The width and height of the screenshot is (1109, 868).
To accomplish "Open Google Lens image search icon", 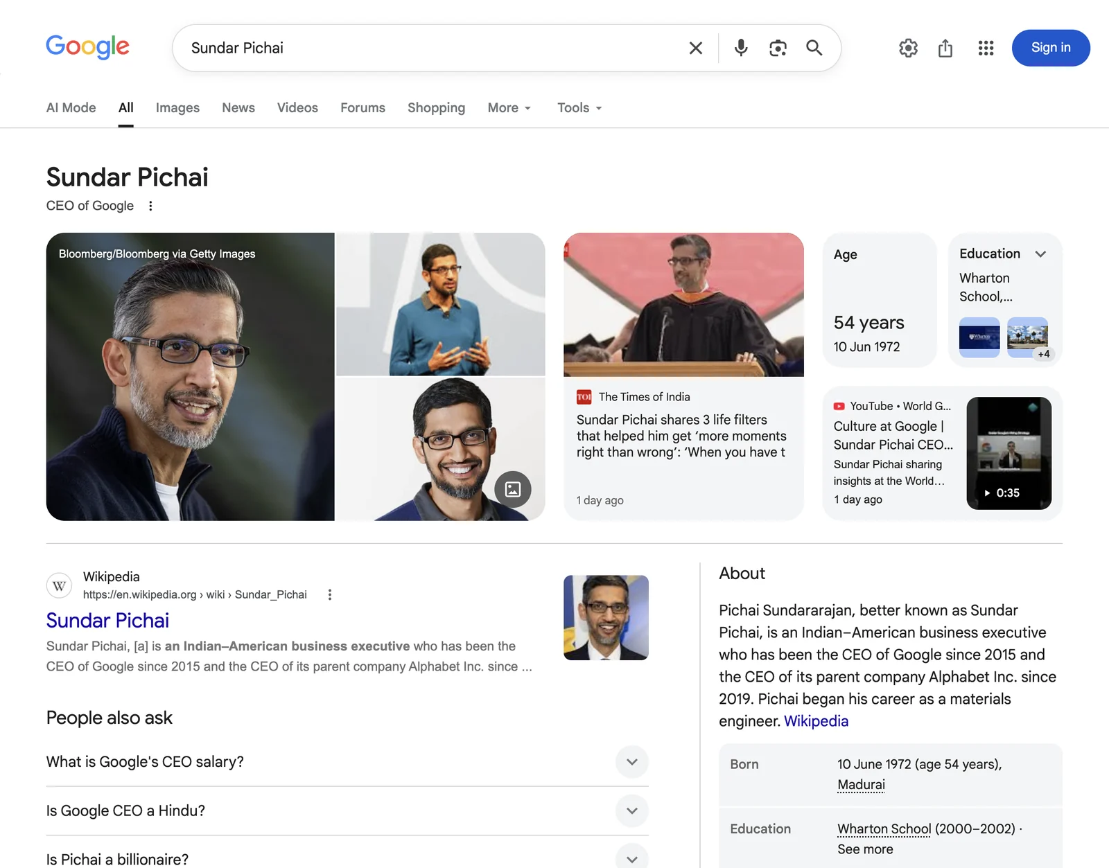I will coord(778,48).
